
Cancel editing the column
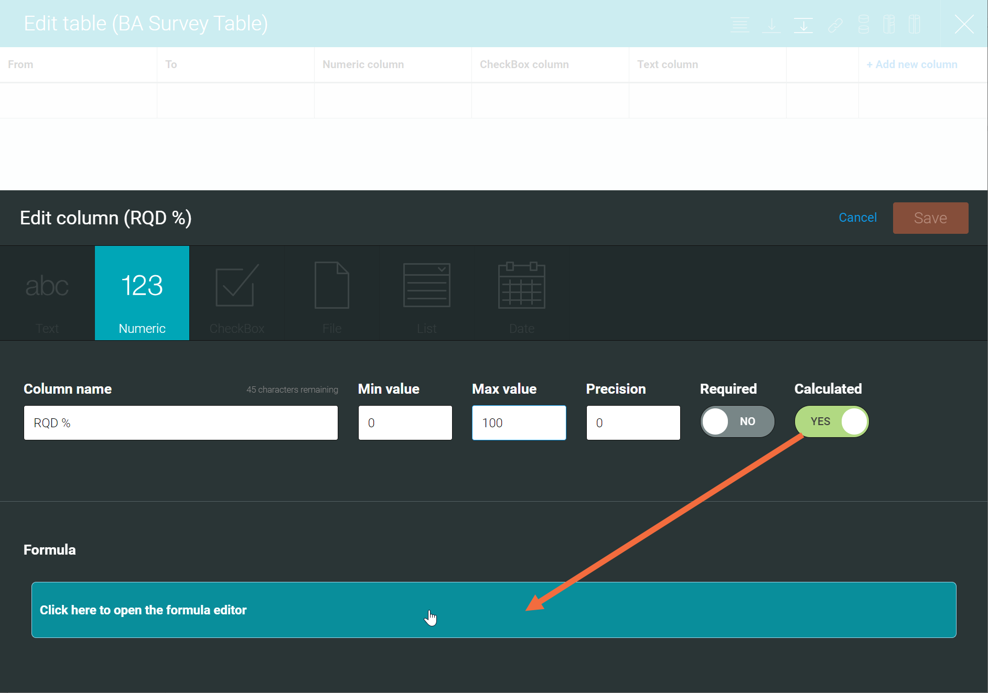click(857, 218)
